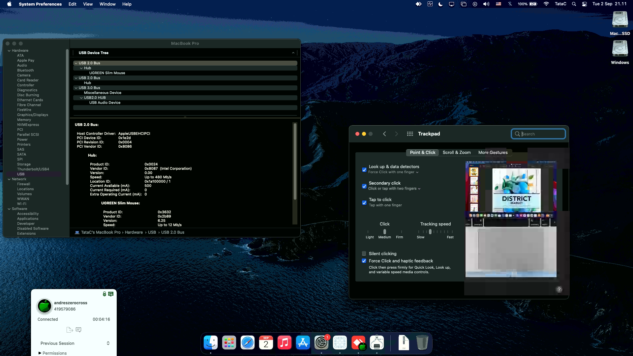The image size is (633, 356).
Task: Enable Silent clicking checkbox
Action: click(x=364, y=253)
